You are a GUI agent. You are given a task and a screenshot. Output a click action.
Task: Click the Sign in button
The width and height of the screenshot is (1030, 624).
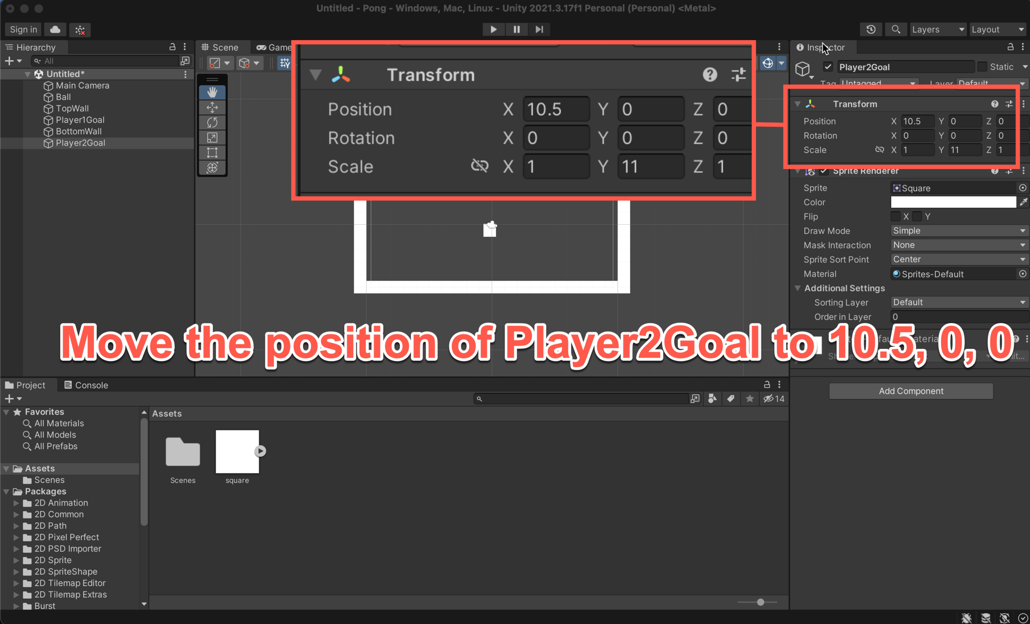pyautogui.click(x=23, y=30)
